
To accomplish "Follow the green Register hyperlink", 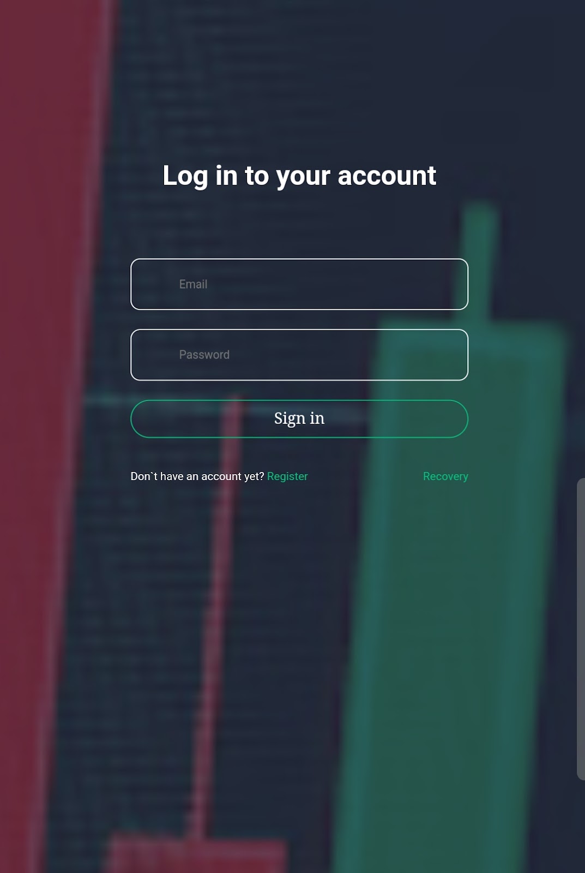I will point(287,476).
